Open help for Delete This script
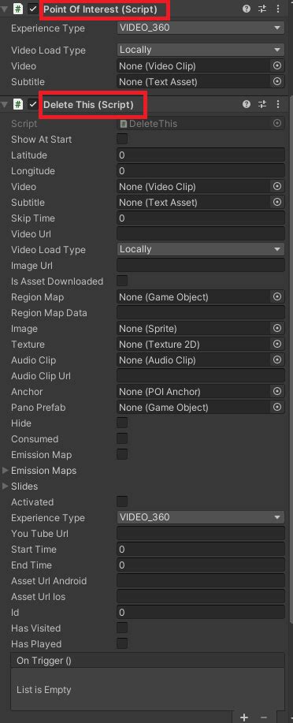293x723 pixels. [x=247, y=104]
